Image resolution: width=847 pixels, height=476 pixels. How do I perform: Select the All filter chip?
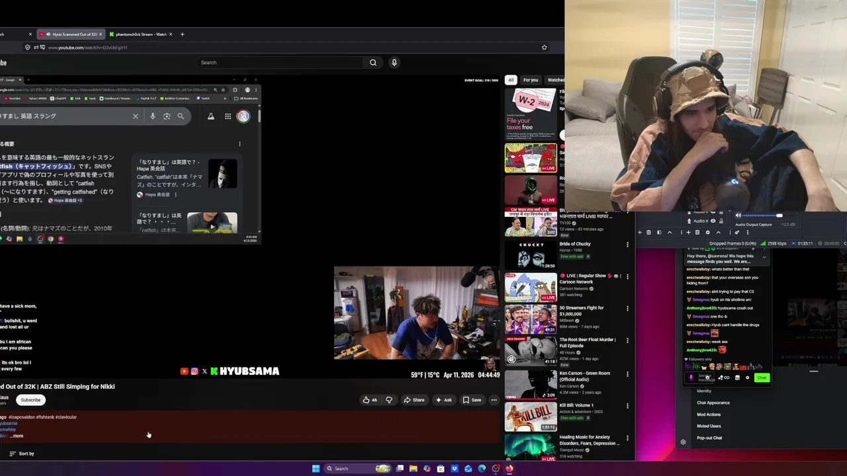click(x=511, y=80)
